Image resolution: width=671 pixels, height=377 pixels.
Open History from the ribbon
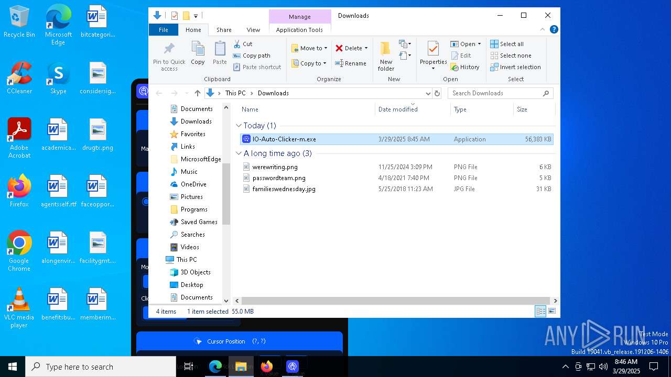[465, 67]
